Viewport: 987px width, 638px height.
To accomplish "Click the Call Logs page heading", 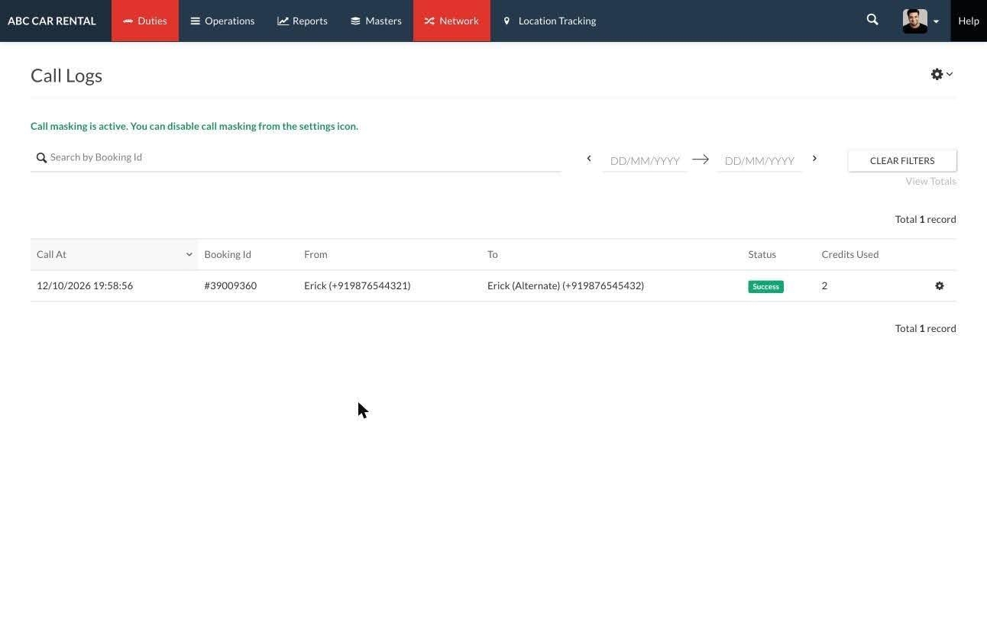I will click(x=66, y=75).
